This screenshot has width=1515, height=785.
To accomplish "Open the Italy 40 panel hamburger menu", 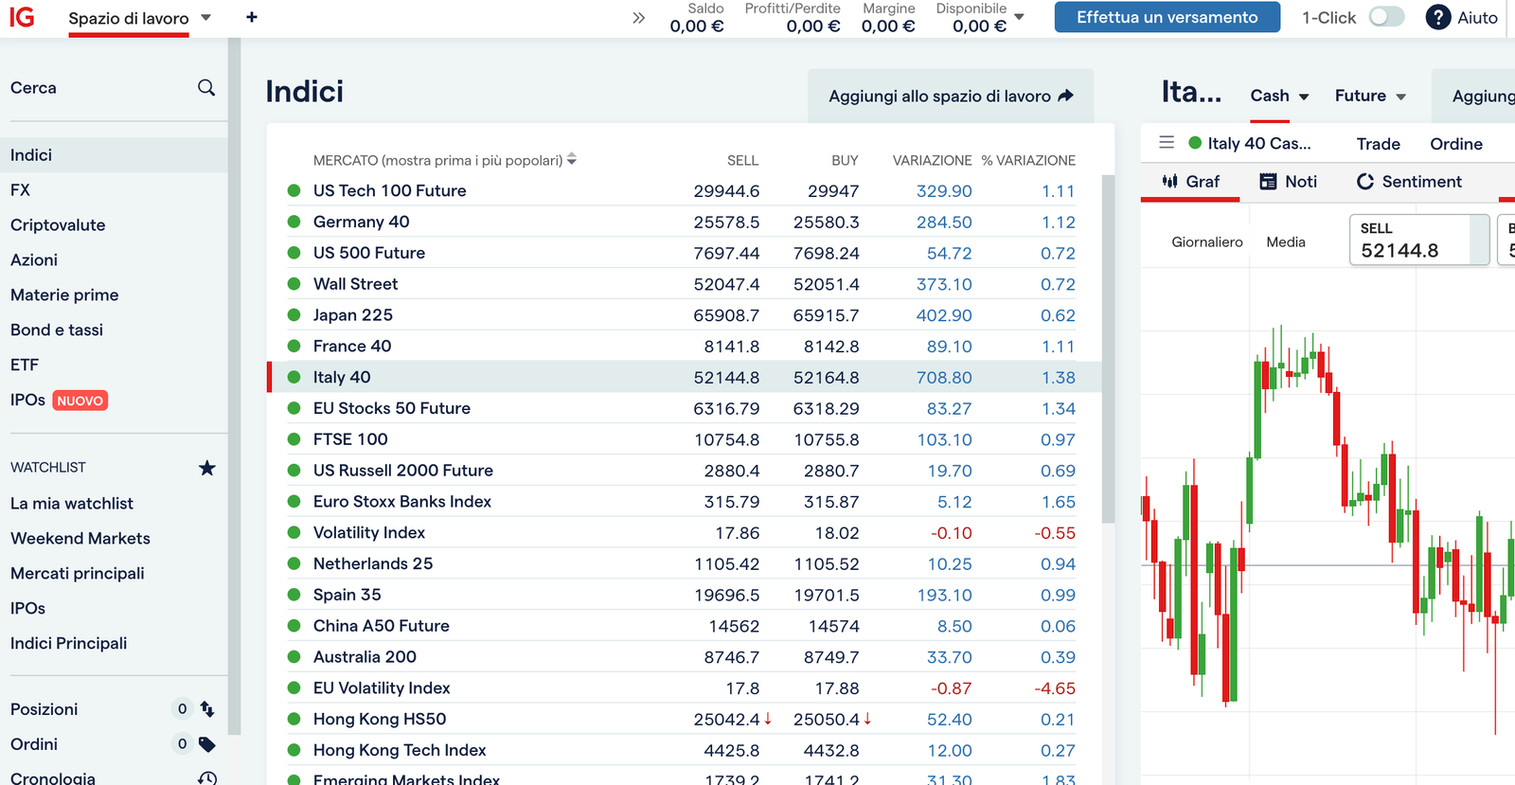I will click(x=1167, y=143).
